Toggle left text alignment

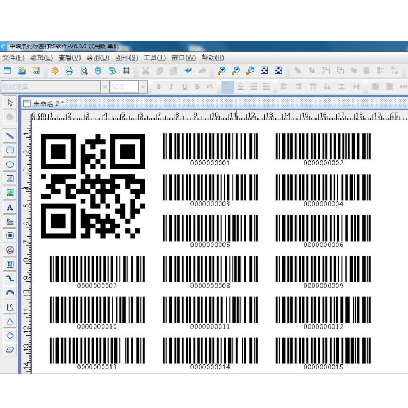(x=227, y=86)
